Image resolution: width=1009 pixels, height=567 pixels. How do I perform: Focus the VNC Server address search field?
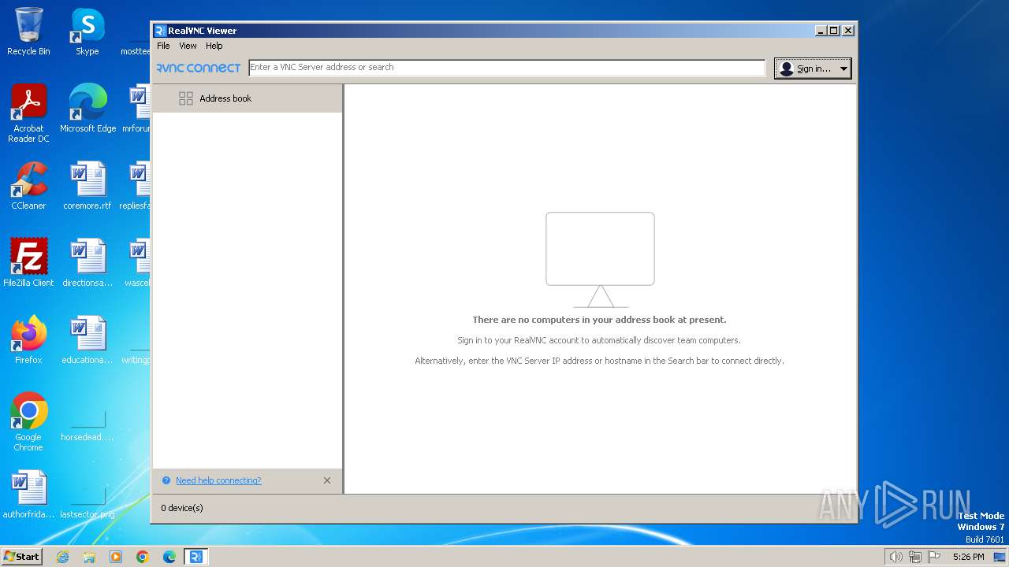coord(507,68)
